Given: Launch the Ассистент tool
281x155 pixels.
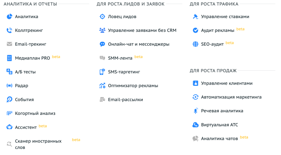Looking at the screenshot, I should (26, 127).
